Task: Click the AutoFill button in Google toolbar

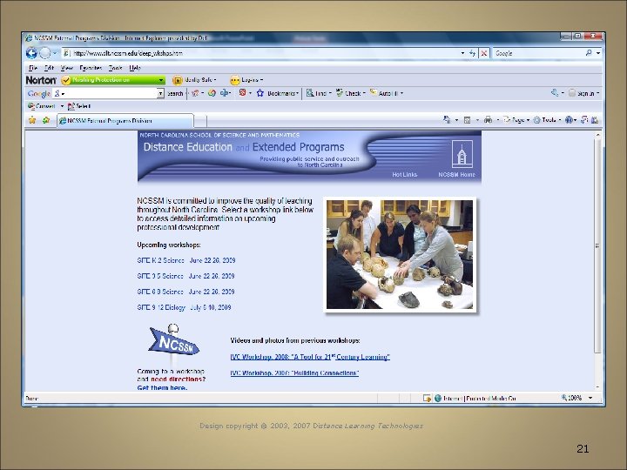Action: [386, 93]
